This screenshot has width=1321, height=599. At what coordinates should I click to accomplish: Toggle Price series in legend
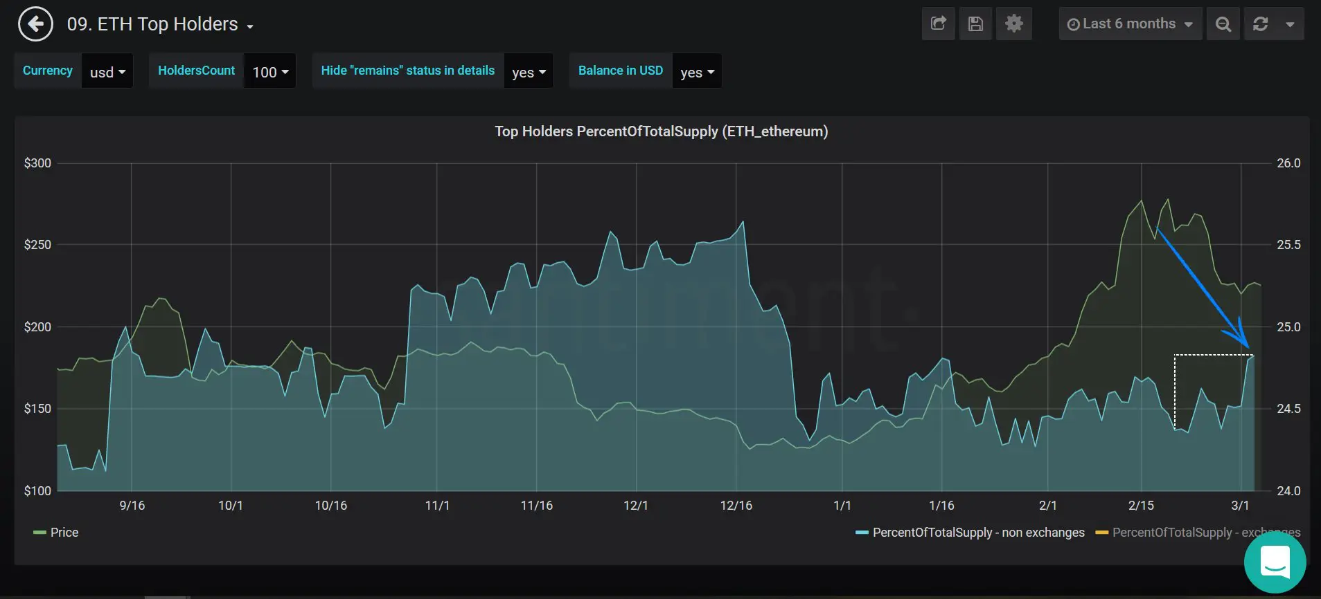pyautogui.click(x=64, y=533)
